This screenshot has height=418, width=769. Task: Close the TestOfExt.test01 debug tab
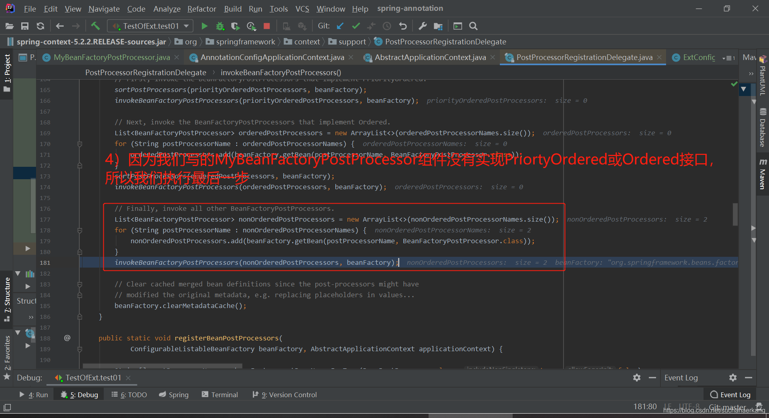(x=128, y=378)
